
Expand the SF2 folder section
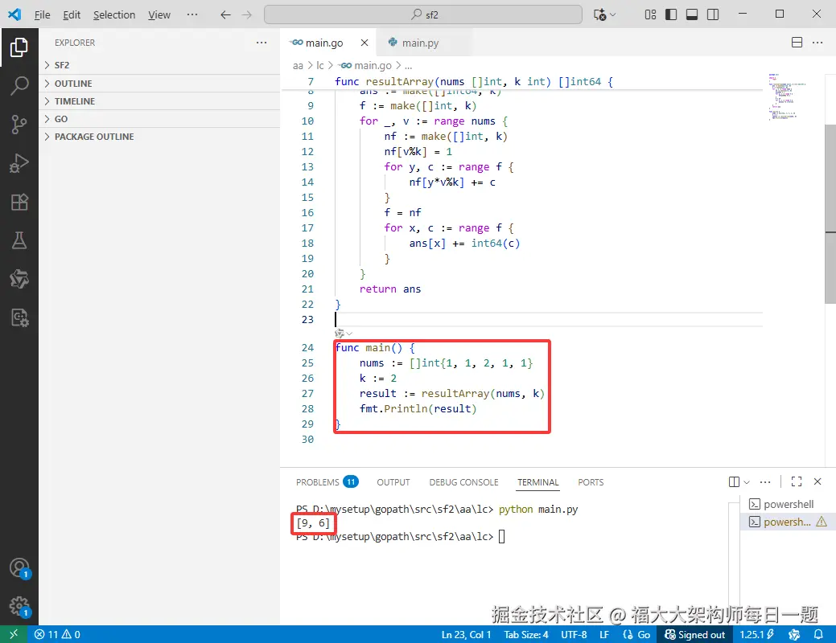click(62, 65)
